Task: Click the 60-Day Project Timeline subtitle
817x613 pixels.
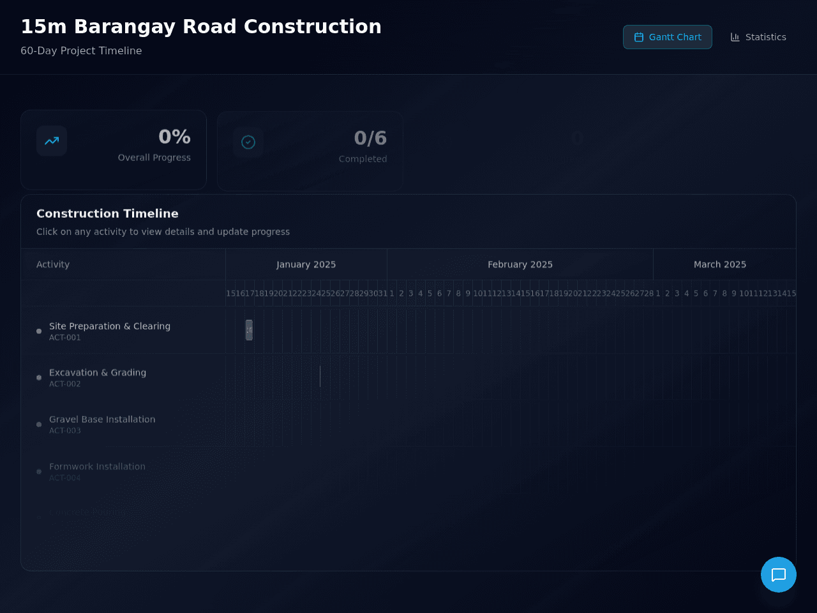Action: coord(81,50)
